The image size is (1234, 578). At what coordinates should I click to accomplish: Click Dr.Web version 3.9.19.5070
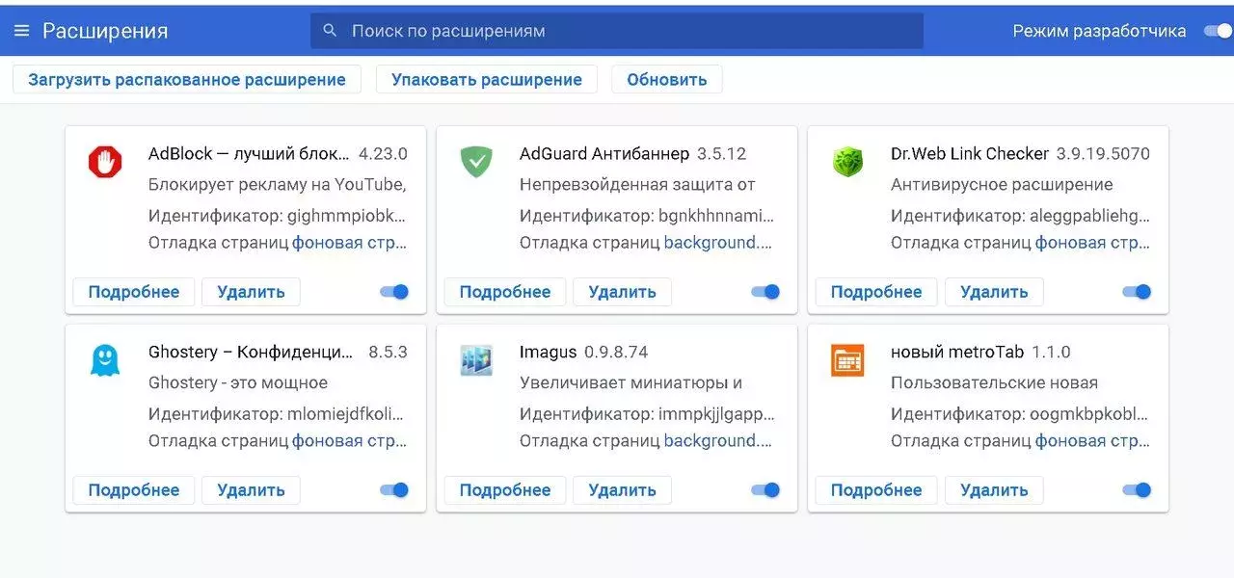1103,154
